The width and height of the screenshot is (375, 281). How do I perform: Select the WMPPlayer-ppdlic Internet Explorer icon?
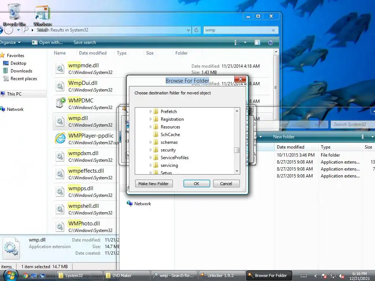60,139
